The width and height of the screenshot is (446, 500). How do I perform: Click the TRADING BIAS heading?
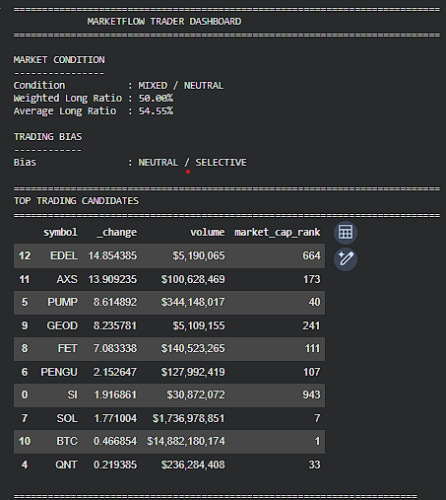tap(48, 137)
